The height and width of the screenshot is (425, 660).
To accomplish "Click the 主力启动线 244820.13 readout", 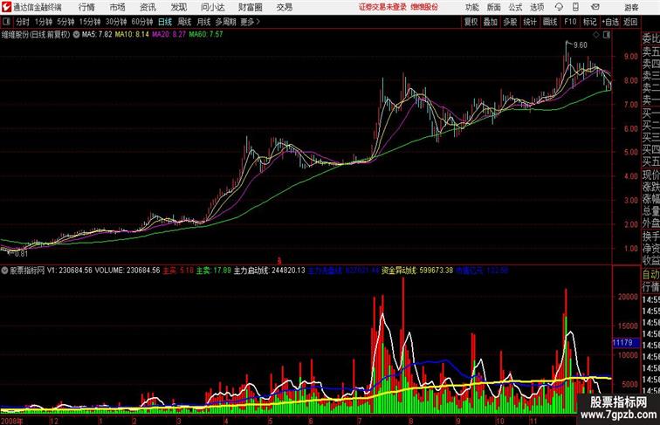I will [x=270, y=271].
